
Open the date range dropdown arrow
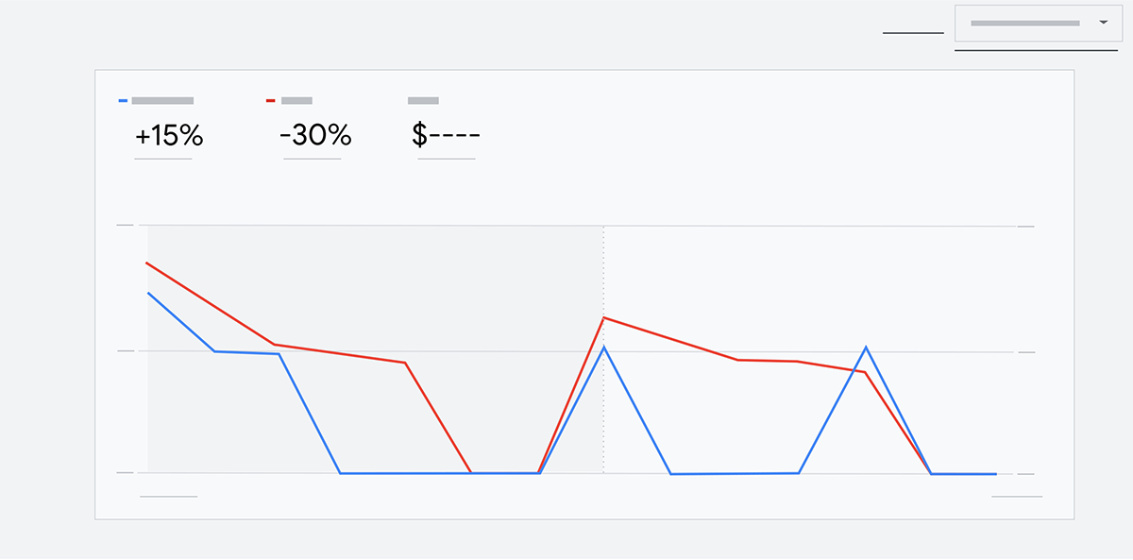tap(1103, 23)
